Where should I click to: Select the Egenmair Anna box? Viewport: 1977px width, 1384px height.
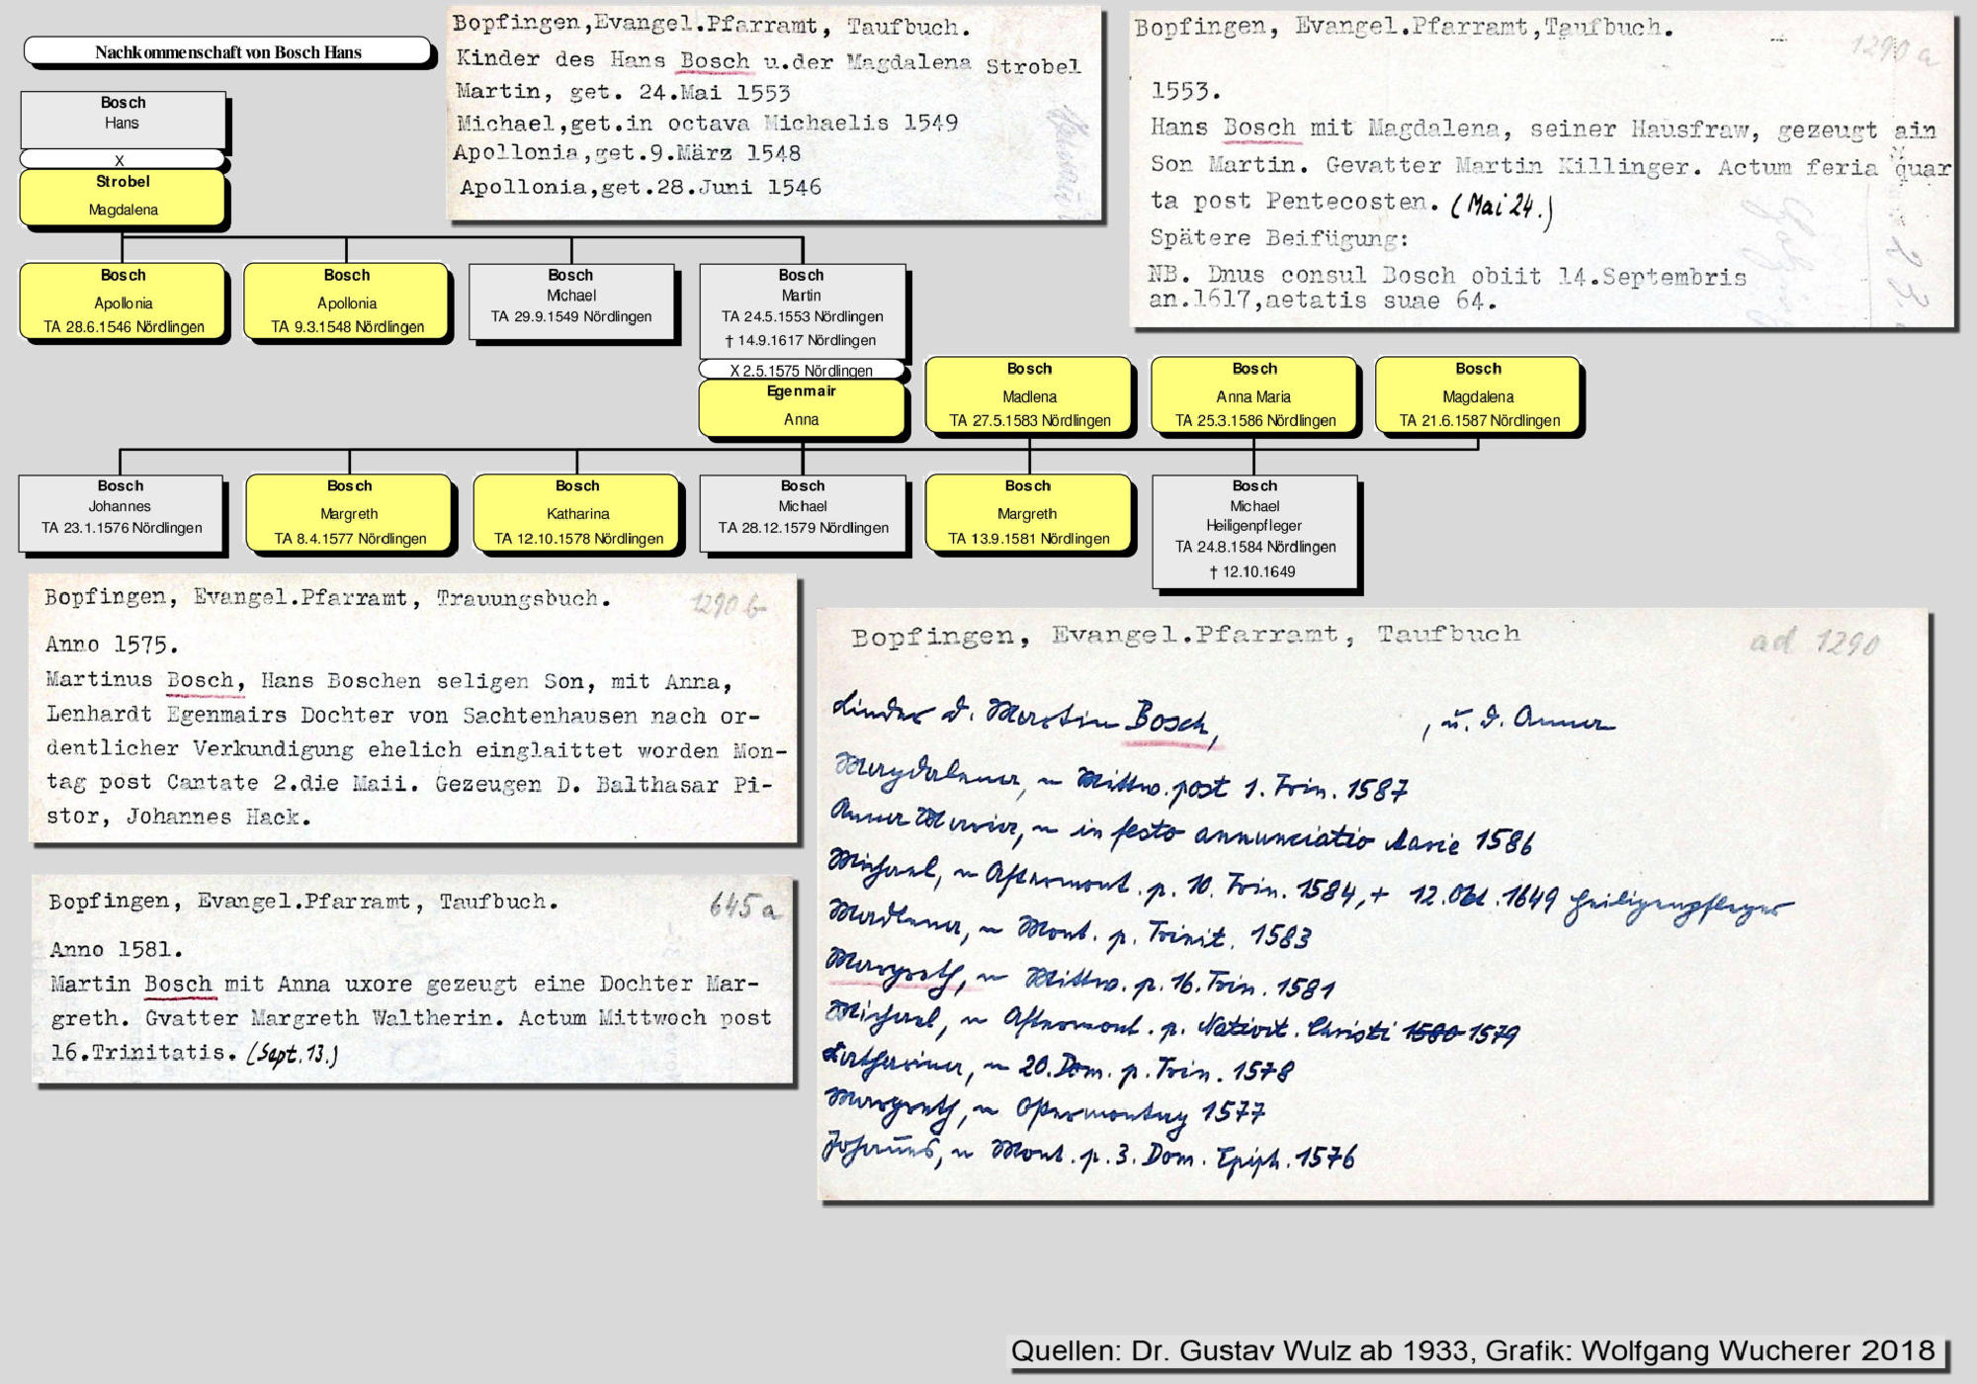click(x=802, y=407)
